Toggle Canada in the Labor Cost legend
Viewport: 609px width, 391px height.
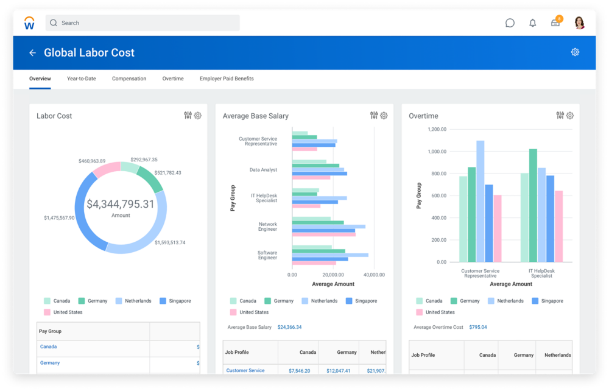(x=60, y=301)
